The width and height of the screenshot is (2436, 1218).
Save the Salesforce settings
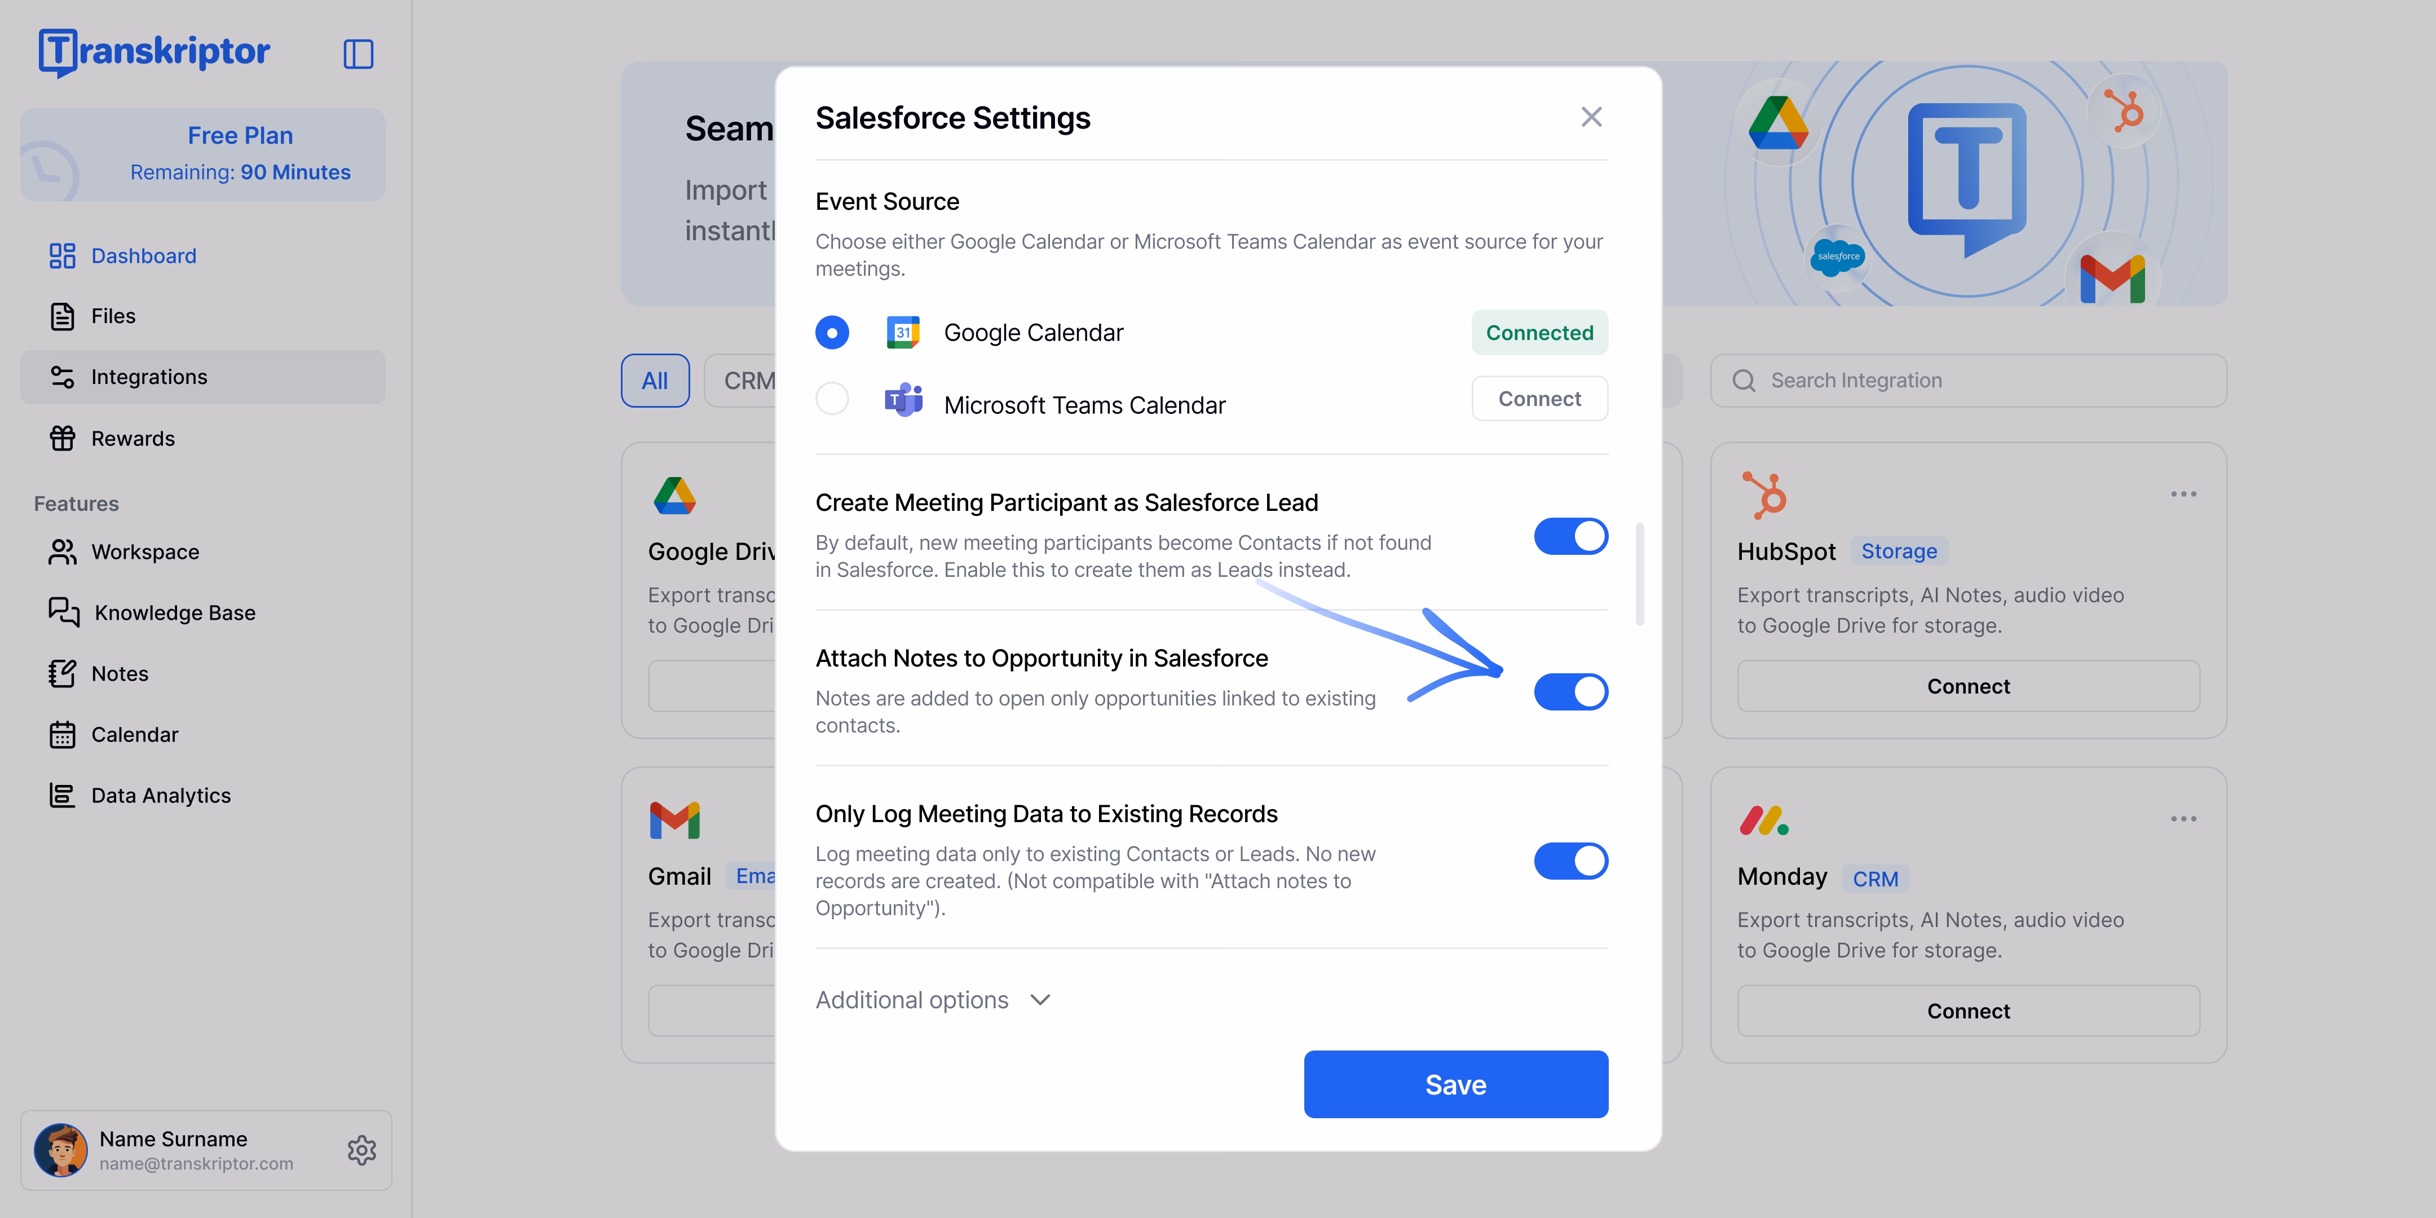(1455, 1084)
